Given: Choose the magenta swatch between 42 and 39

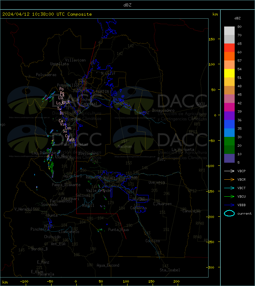Looking at the screenshot, I should [x=229, y=107].
